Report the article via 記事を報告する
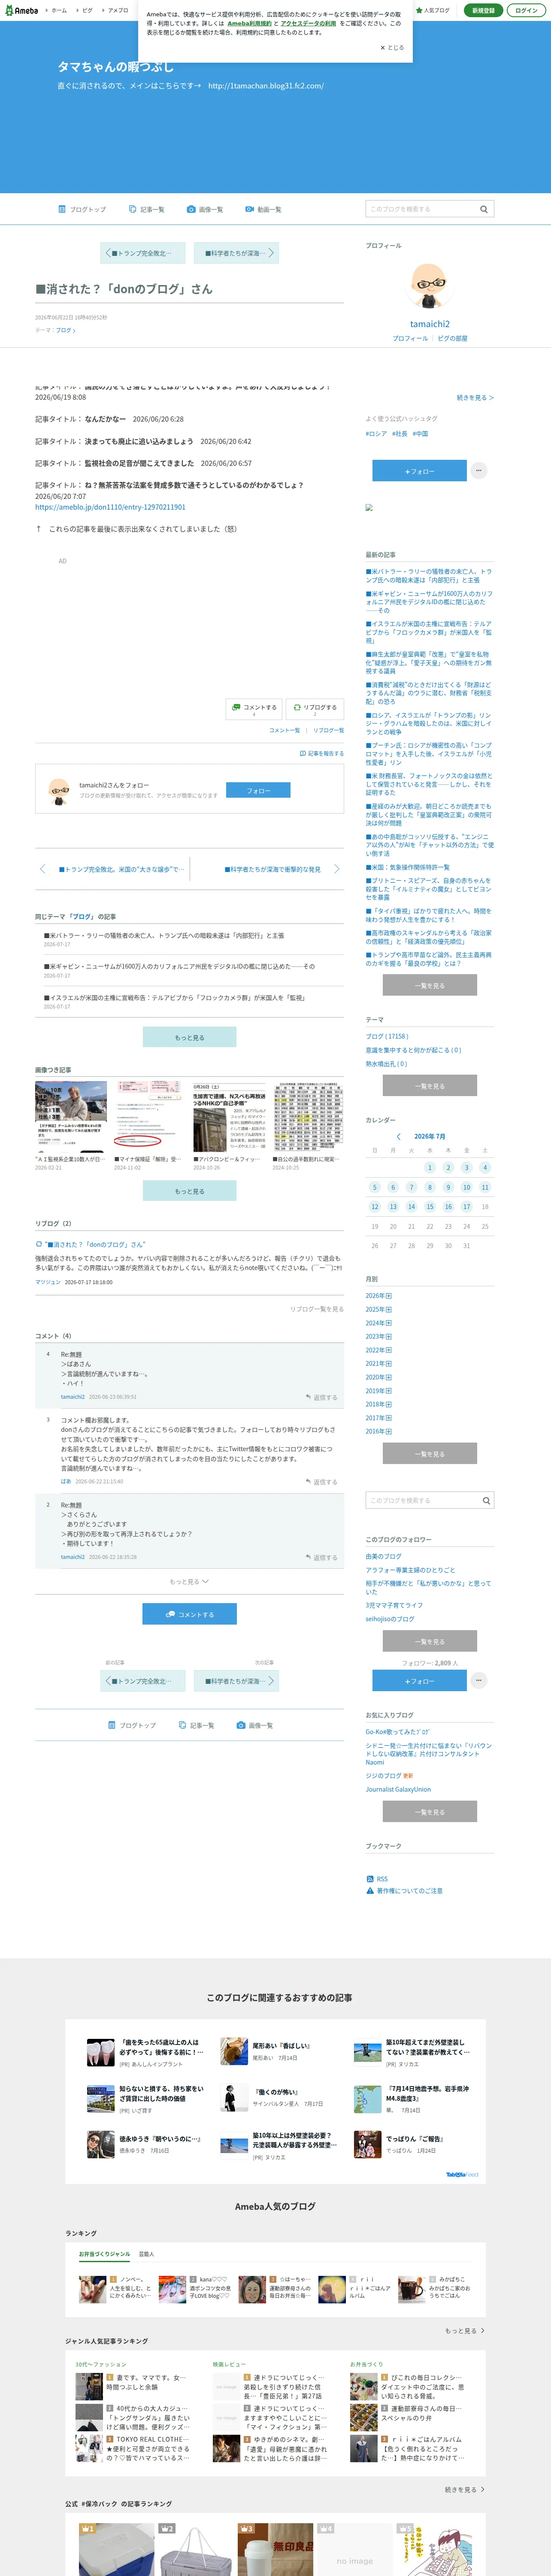The width and height of the screenshot is (551, 2576). (321, 754)
